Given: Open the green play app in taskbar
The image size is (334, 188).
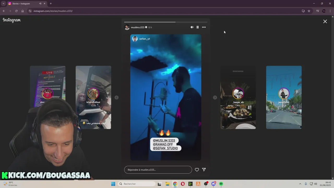Looking at the screenshot, I should pyautogui.click(x=190, y=184).
